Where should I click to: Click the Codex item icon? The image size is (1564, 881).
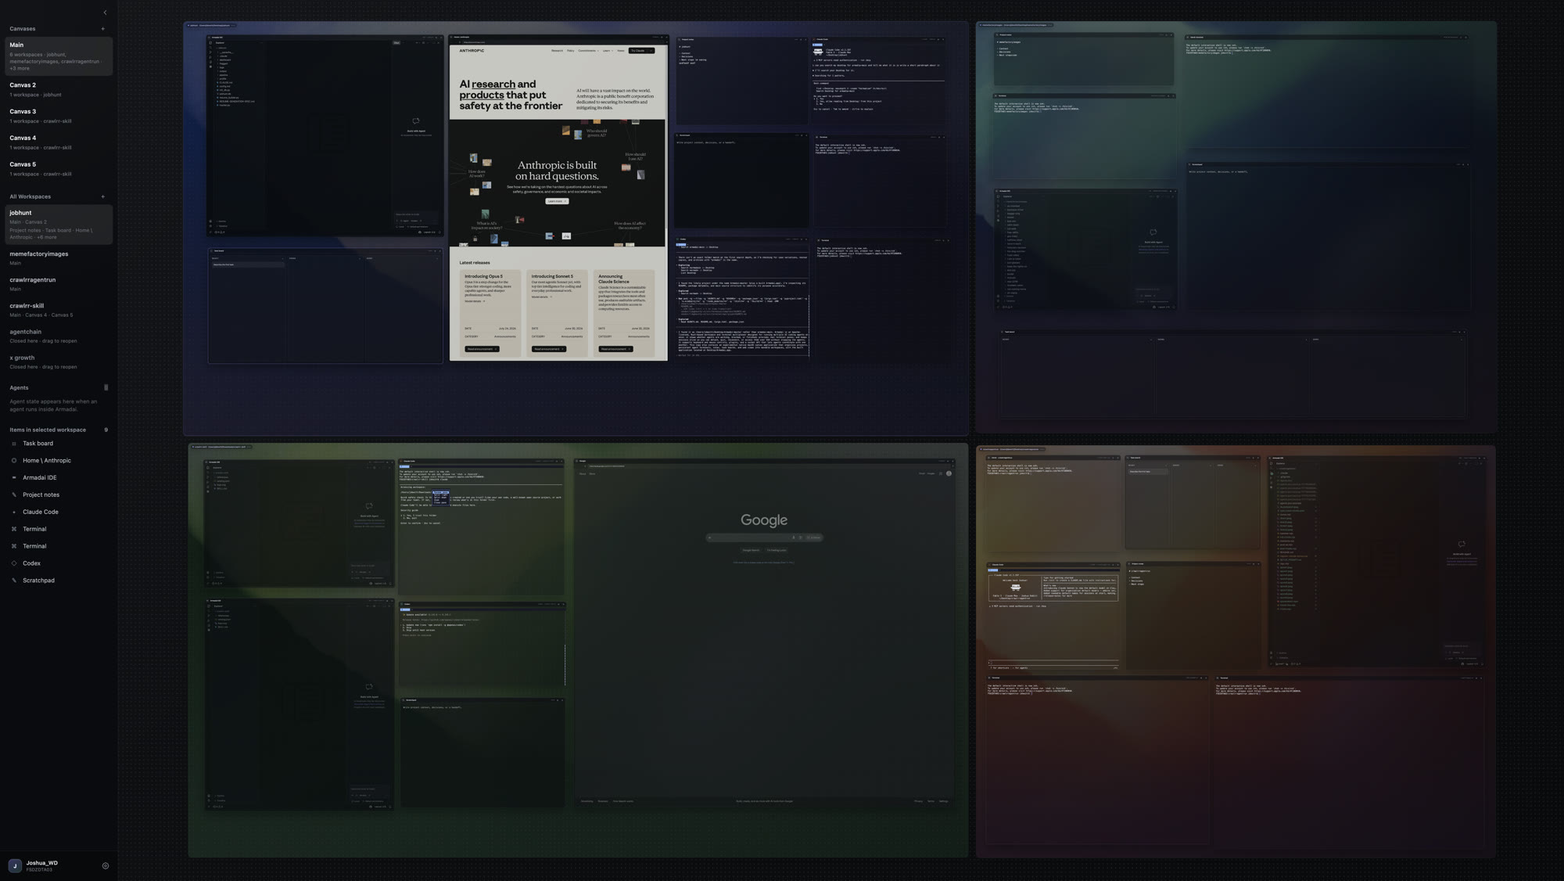[14, 563]
